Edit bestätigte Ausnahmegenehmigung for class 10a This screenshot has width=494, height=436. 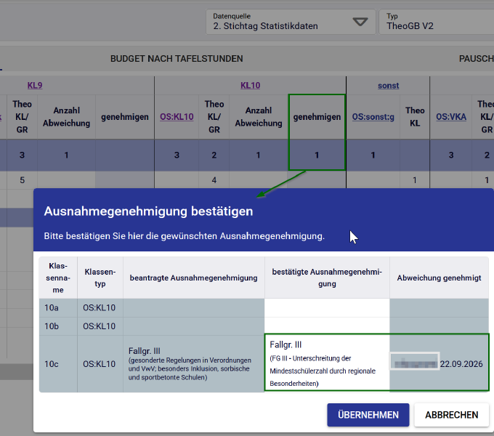(327, 308)
